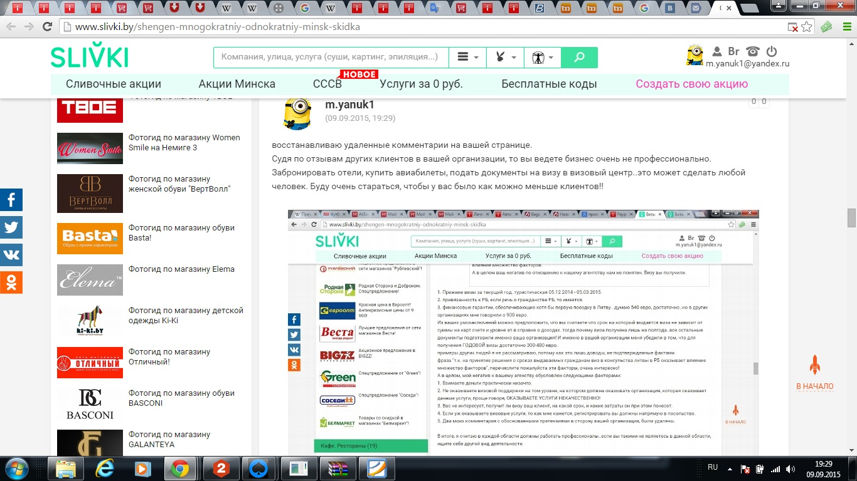Open 'Фотогид по магазину Elema' link
This screenshot has height=481, width=857.
181,269
